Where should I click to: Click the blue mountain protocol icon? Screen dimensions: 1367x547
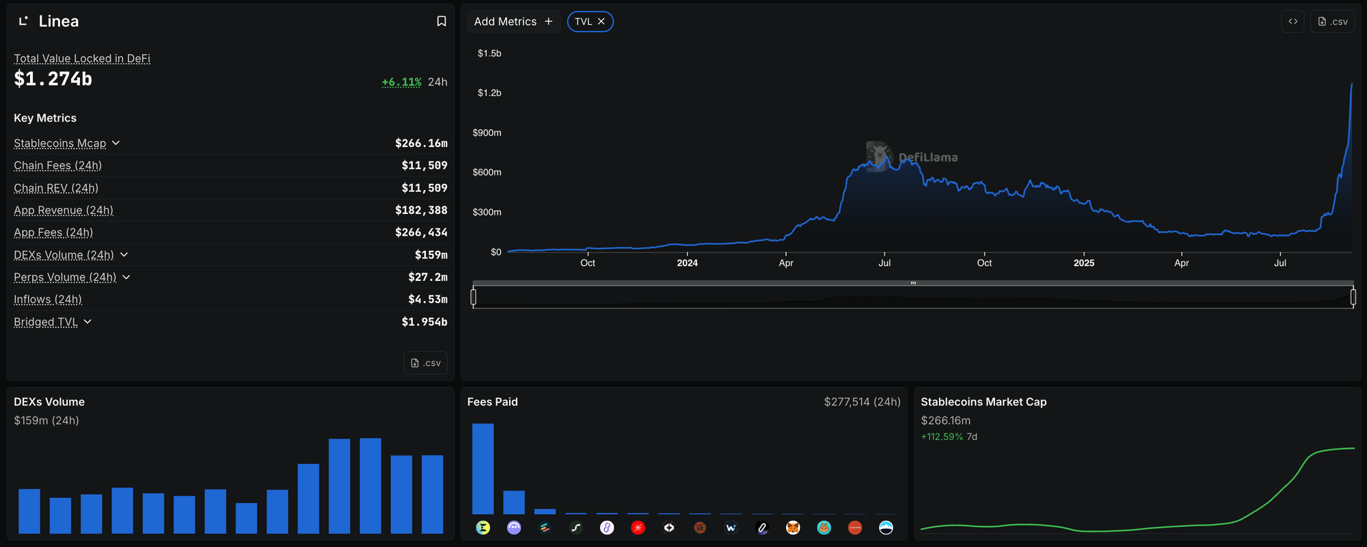(886, 527)
